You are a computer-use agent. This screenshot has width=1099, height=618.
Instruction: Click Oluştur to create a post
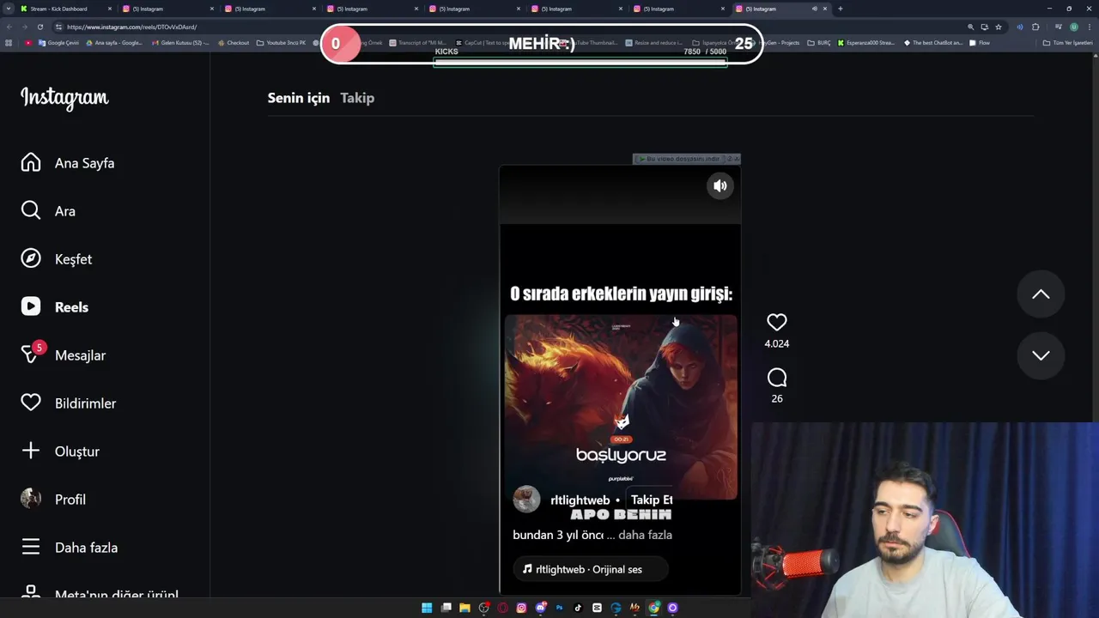tap(60, 451)
